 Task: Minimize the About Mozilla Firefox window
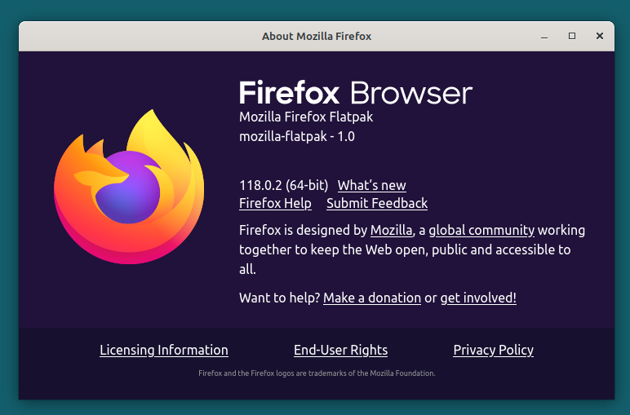(x=544, y=36)
